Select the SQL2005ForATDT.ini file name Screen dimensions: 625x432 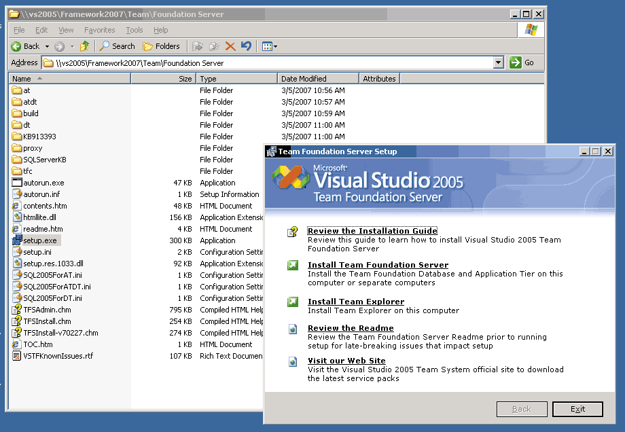point(57,287)
